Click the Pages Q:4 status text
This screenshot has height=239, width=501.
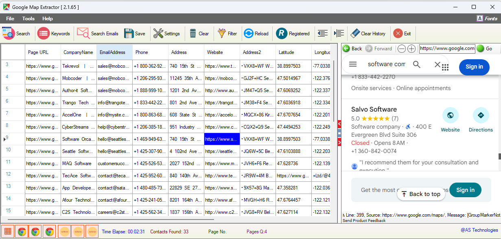tap(256, 232)
